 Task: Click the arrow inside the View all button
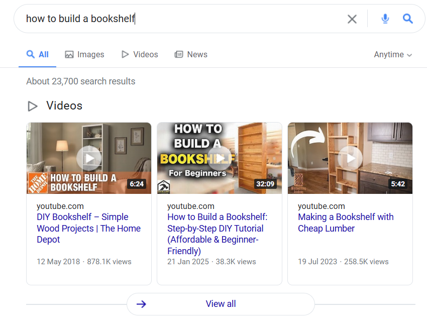141,304
